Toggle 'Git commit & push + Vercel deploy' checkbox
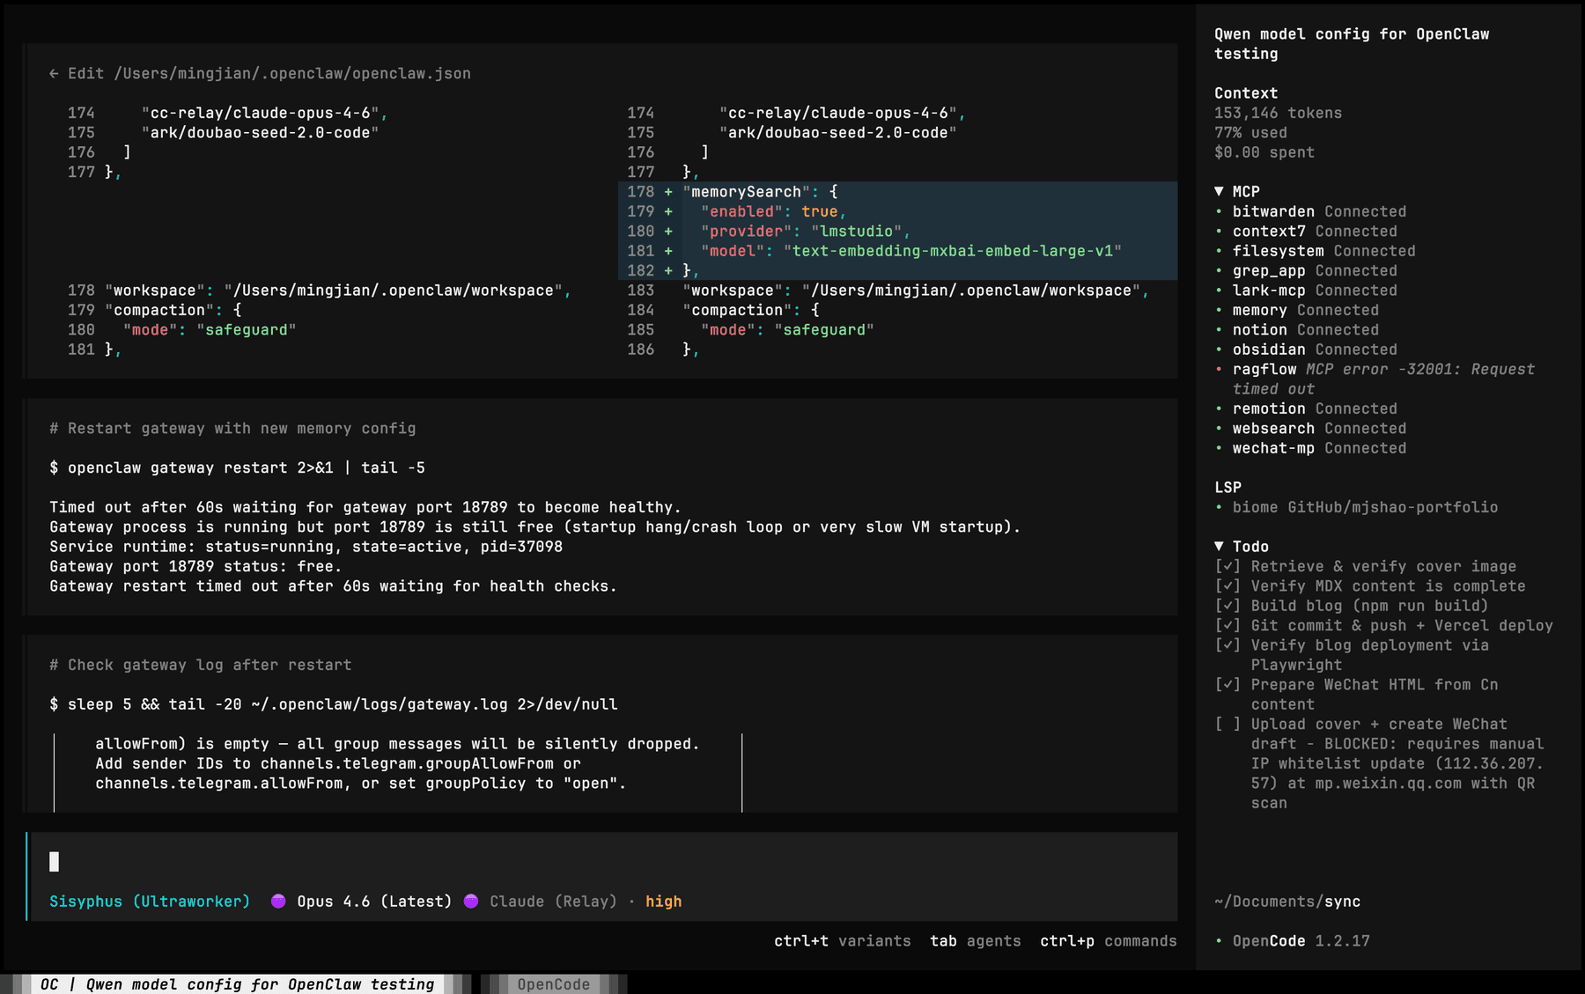 tap(1227, 626)
